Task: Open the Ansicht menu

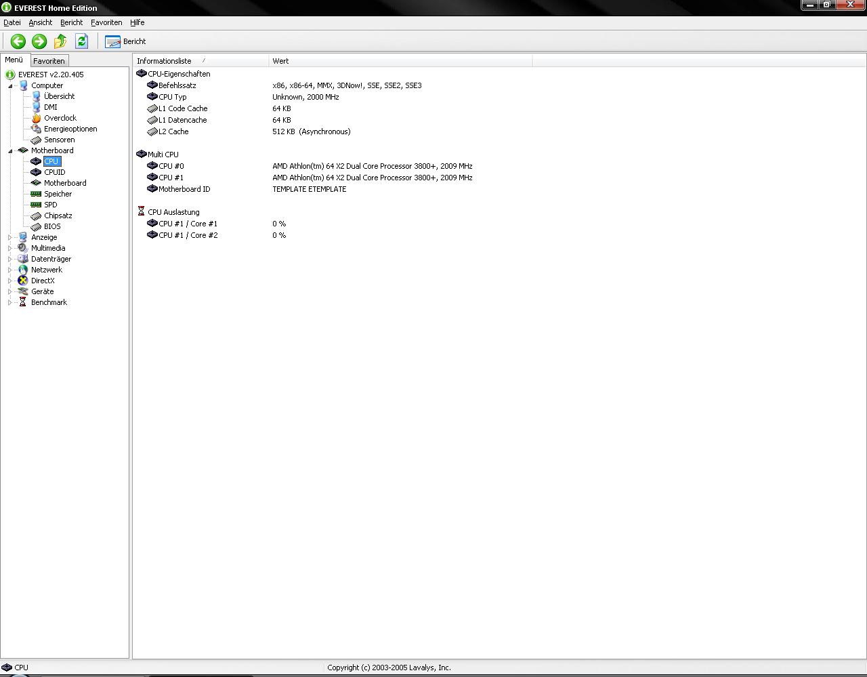Action: coord(41,22)
